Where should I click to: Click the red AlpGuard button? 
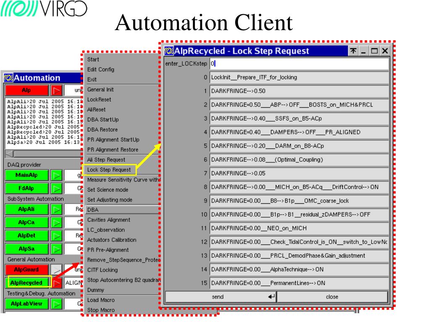tap(26, 270)
